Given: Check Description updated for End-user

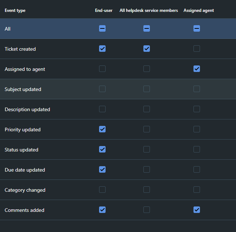Looking at the screenshot, I should [x=102, y=109].
